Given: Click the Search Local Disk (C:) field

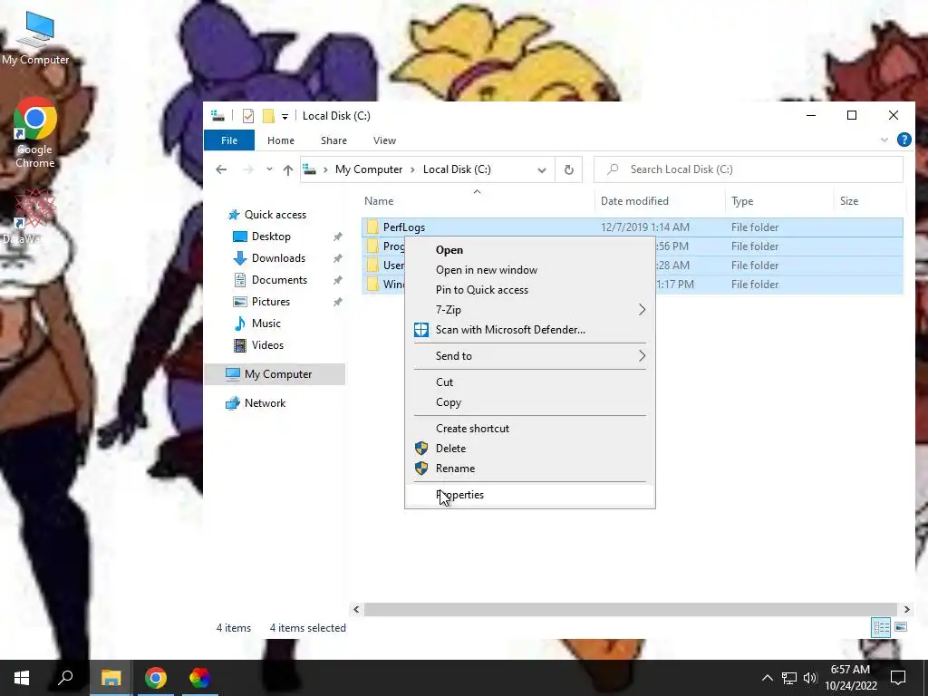Looking at the screenshot, I should [749, 169].
